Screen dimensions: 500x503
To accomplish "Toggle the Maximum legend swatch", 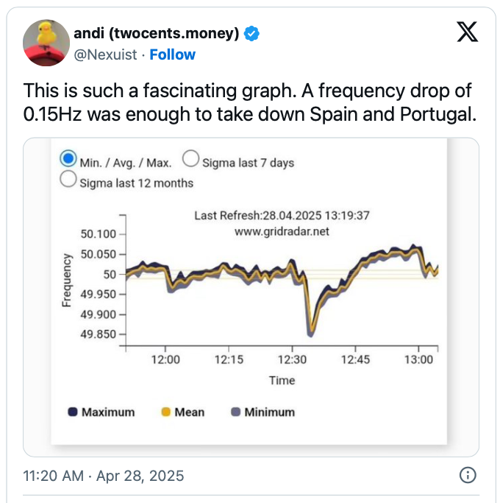I will click(x=74, y=412).
